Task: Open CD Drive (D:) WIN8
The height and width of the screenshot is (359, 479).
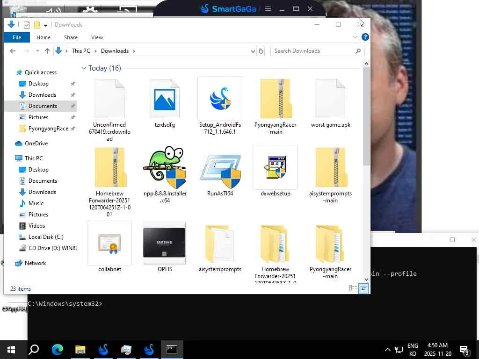Action: tap(52, 248)
